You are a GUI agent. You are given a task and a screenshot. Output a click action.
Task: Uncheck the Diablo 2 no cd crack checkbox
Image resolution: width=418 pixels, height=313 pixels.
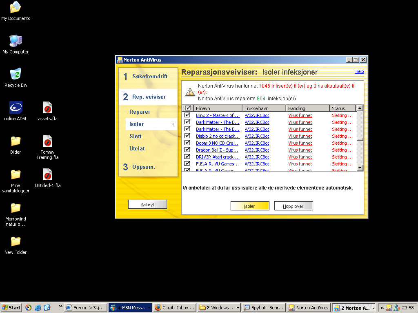[x=187, y=136]
